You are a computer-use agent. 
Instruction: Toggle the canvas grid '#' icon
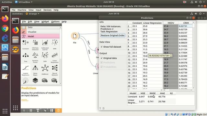pos(31,111)
